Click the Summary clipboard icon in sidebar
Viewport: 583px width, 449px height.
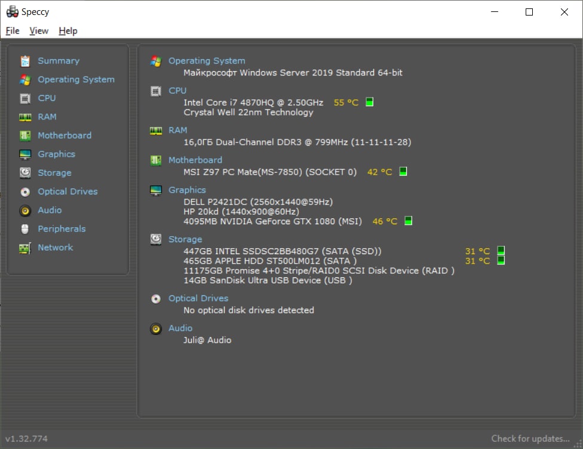coord(25,61)
